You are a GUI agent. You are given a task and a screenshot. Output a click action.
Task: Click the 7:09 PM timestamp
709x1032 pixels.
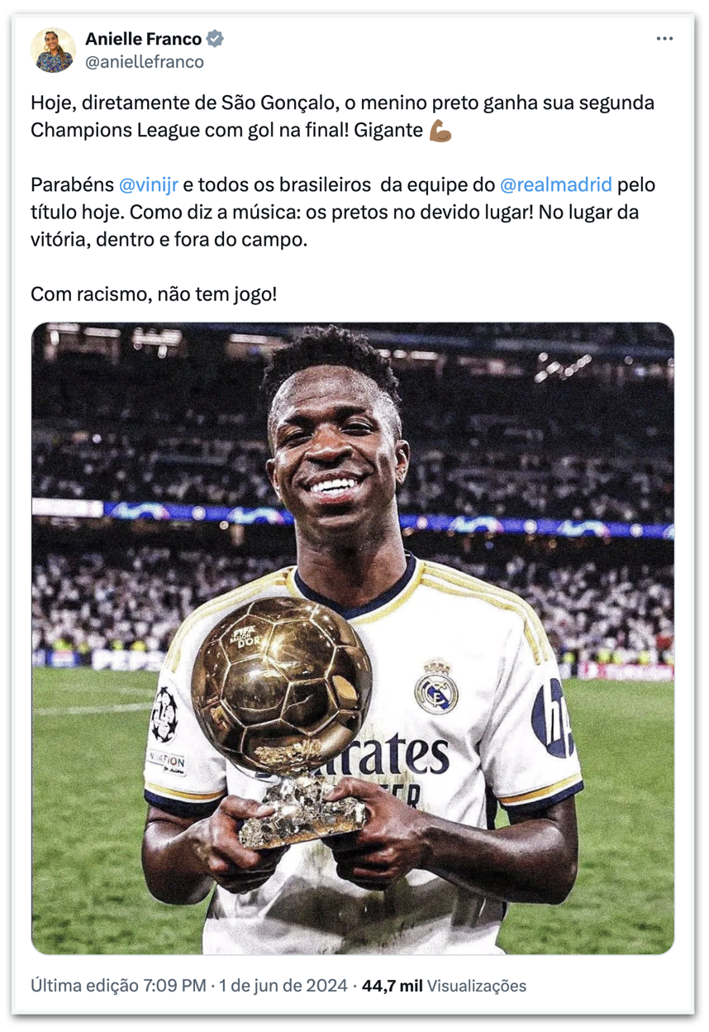[x=174, y=986]
